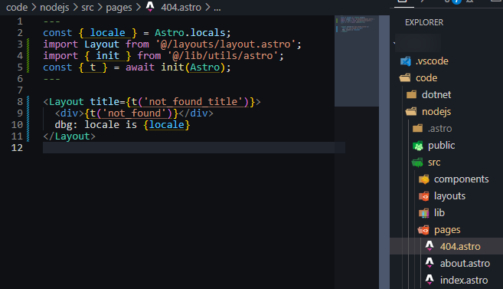Click the public folder icon

(x=418, y=146)
